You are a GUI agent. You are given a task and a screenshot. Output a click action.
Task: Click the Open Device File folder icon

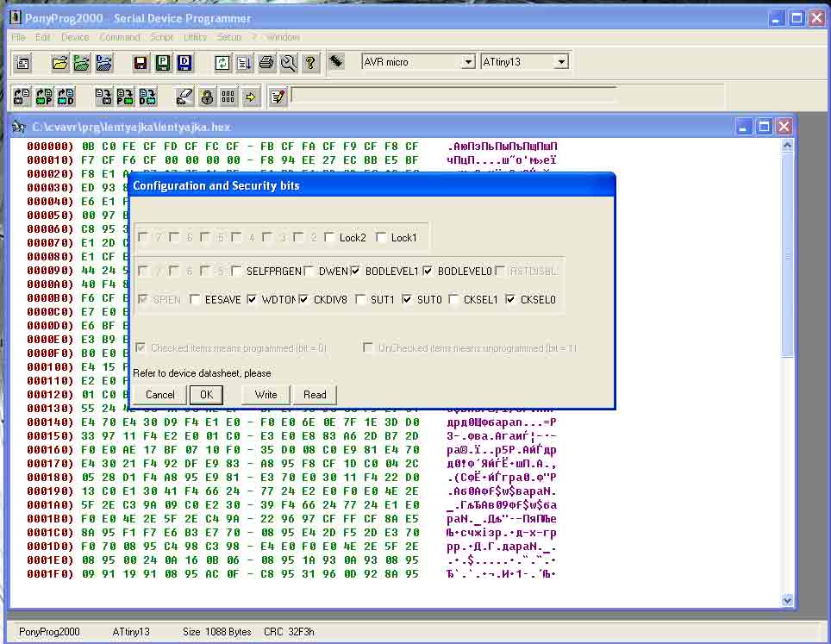click(x=59, y=62)
